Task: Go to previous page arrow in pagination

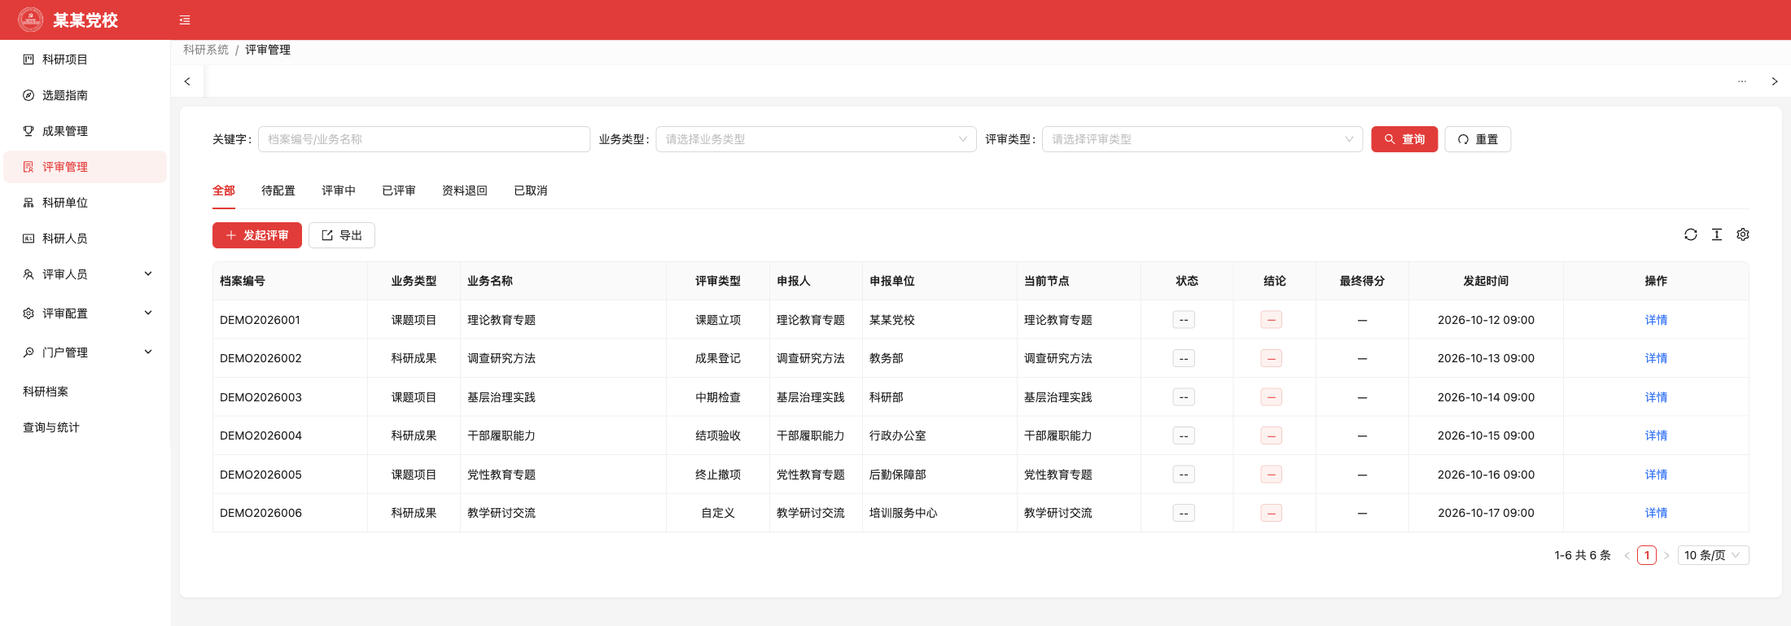Action: pyautogui.click(x=1627, y=555)
